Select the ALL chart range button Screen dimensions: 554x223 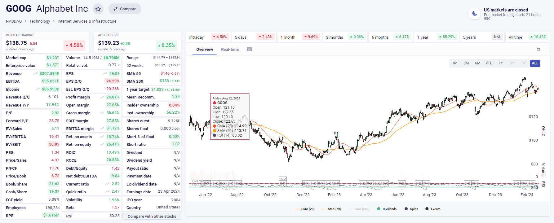coord(535,63)
